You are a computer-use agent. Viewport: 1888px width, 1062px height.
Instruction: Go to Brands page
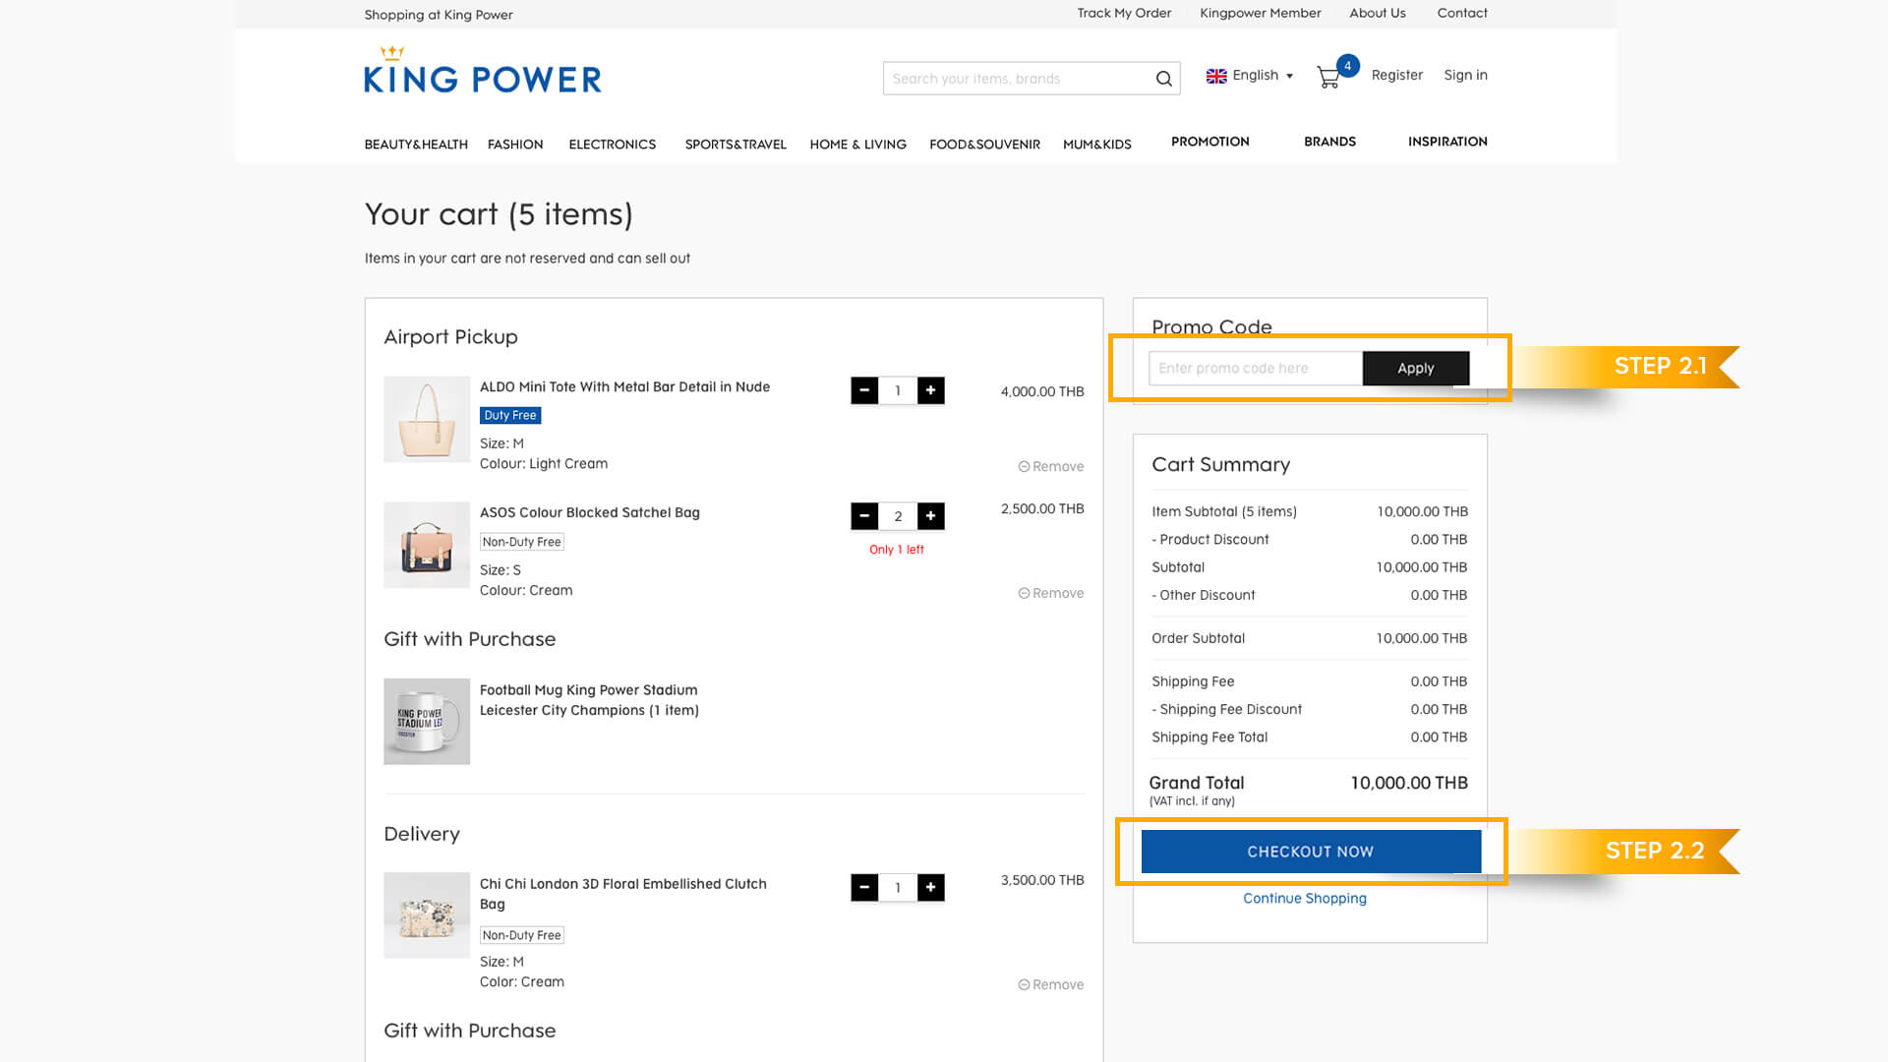point(1329,142)
